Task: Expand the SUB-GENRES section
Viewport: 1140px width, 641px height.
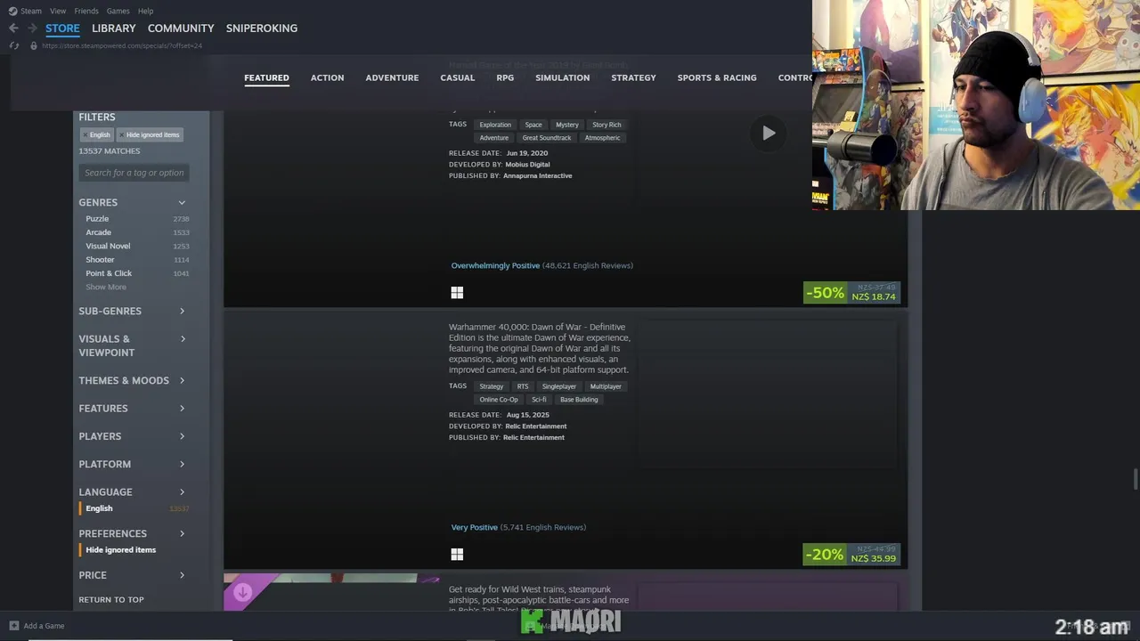Action: tap(134, 312)
